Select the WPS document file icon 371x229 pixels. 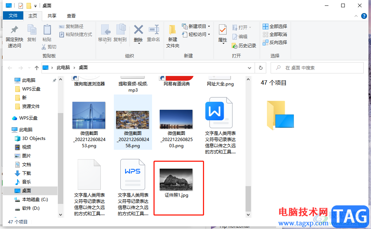133,174
